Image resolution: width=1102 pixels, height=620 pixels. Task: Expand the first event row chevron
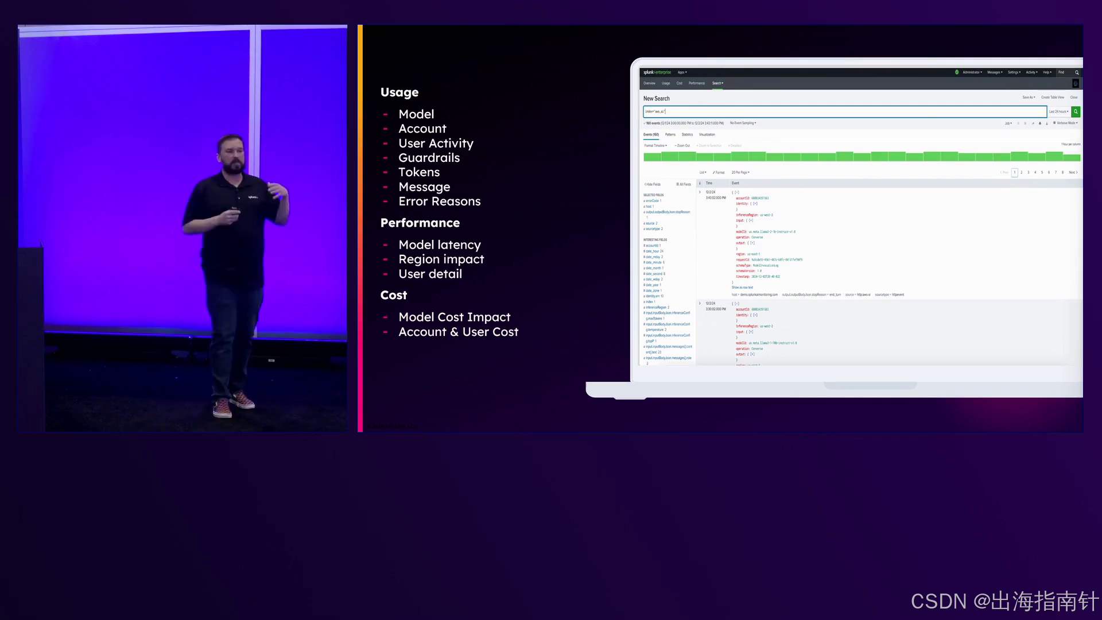coord(700,192)
